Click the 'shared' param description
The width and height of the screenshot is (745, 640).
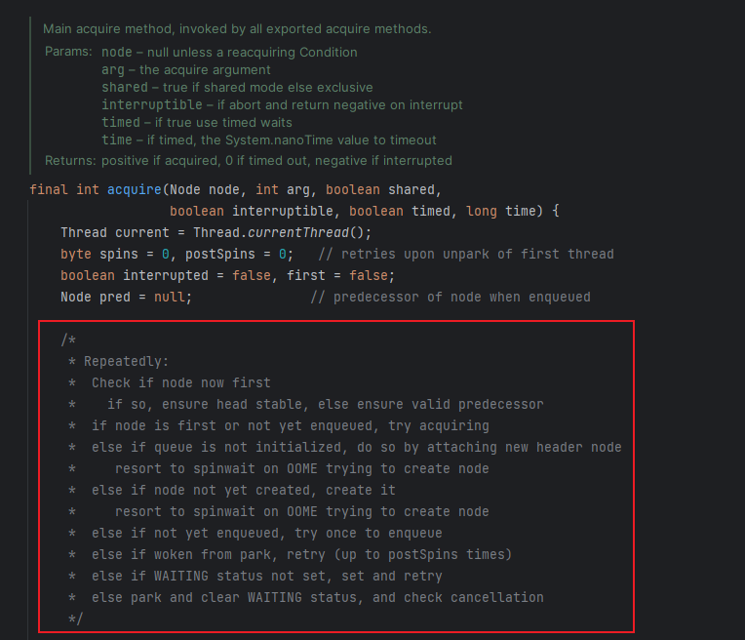(x=237, y=88)
